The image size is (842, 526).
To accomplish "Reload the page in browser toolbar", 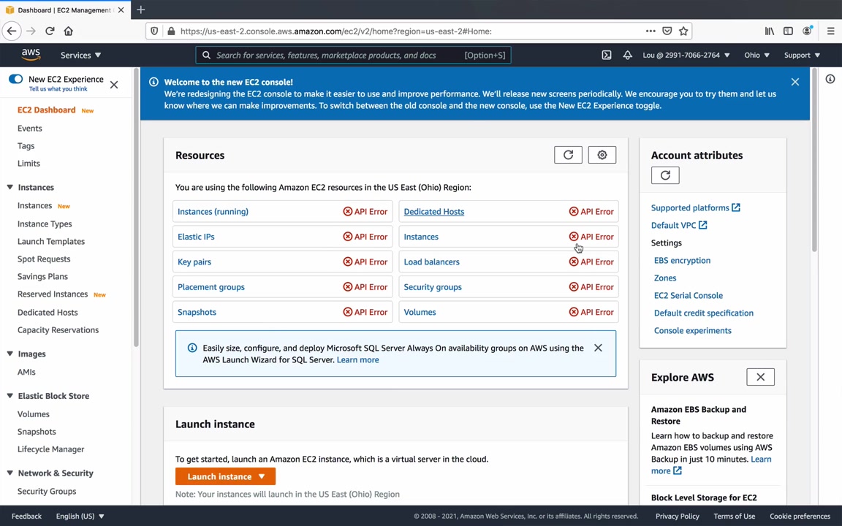I will click(50, 31).
